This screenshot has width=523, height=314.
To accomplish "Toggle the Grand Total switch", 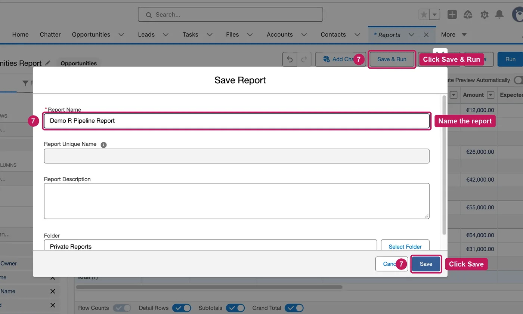I will click(294, 308).
